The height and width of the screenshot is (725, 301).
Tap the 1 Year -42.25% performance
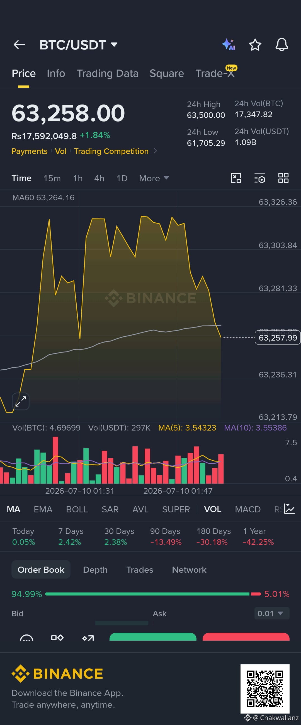point(258,536)
